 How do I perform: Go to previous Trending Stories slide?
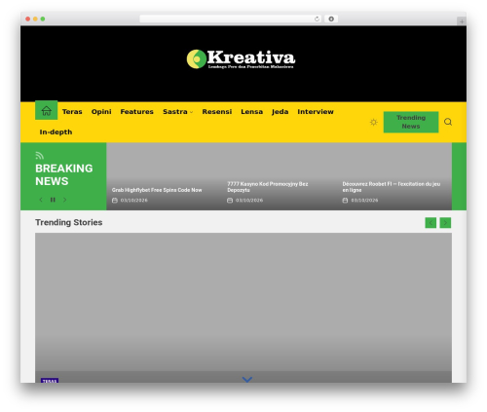coord(431,223)
